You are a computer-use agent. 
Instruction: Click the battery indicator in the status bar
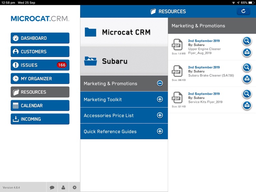tap(251, 3)
